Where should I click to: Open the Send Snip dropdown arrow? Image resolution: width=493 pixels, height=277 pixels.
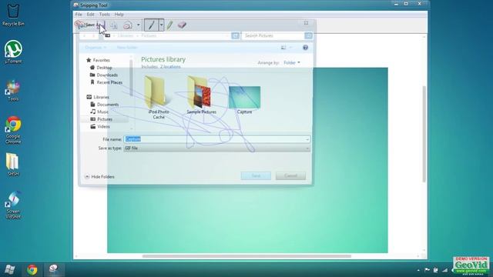(138, 25)
